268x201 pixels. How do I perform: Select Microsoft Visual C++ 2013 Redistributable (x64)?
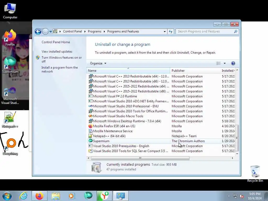(161, 76)
